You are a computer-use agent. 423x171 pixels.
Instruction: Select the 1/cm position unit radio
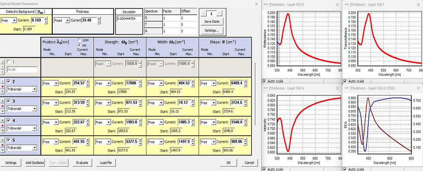[79, 40]
